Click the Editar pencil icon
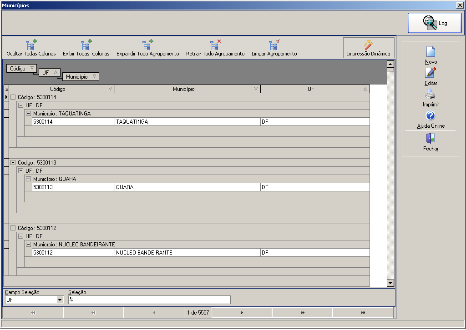 coord(431,73)
